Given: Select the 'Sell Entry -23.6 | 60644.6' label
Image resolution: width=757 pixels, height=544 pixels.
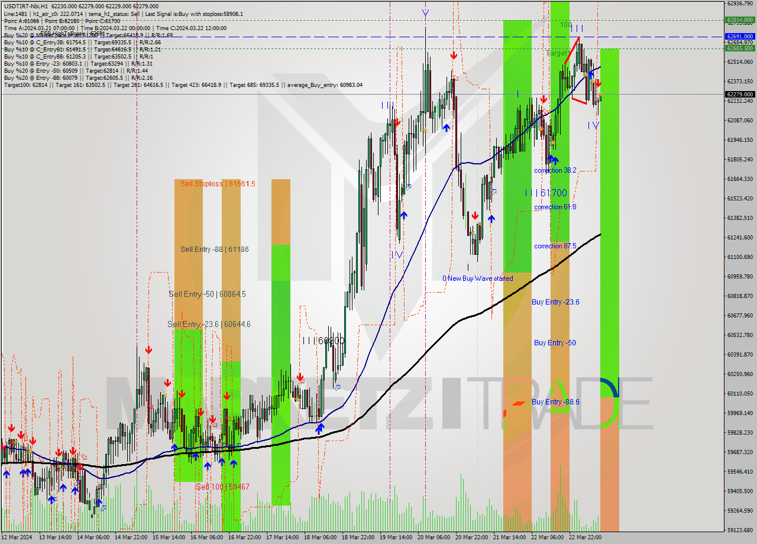Looking at the screenshot, I should (209, 324).
